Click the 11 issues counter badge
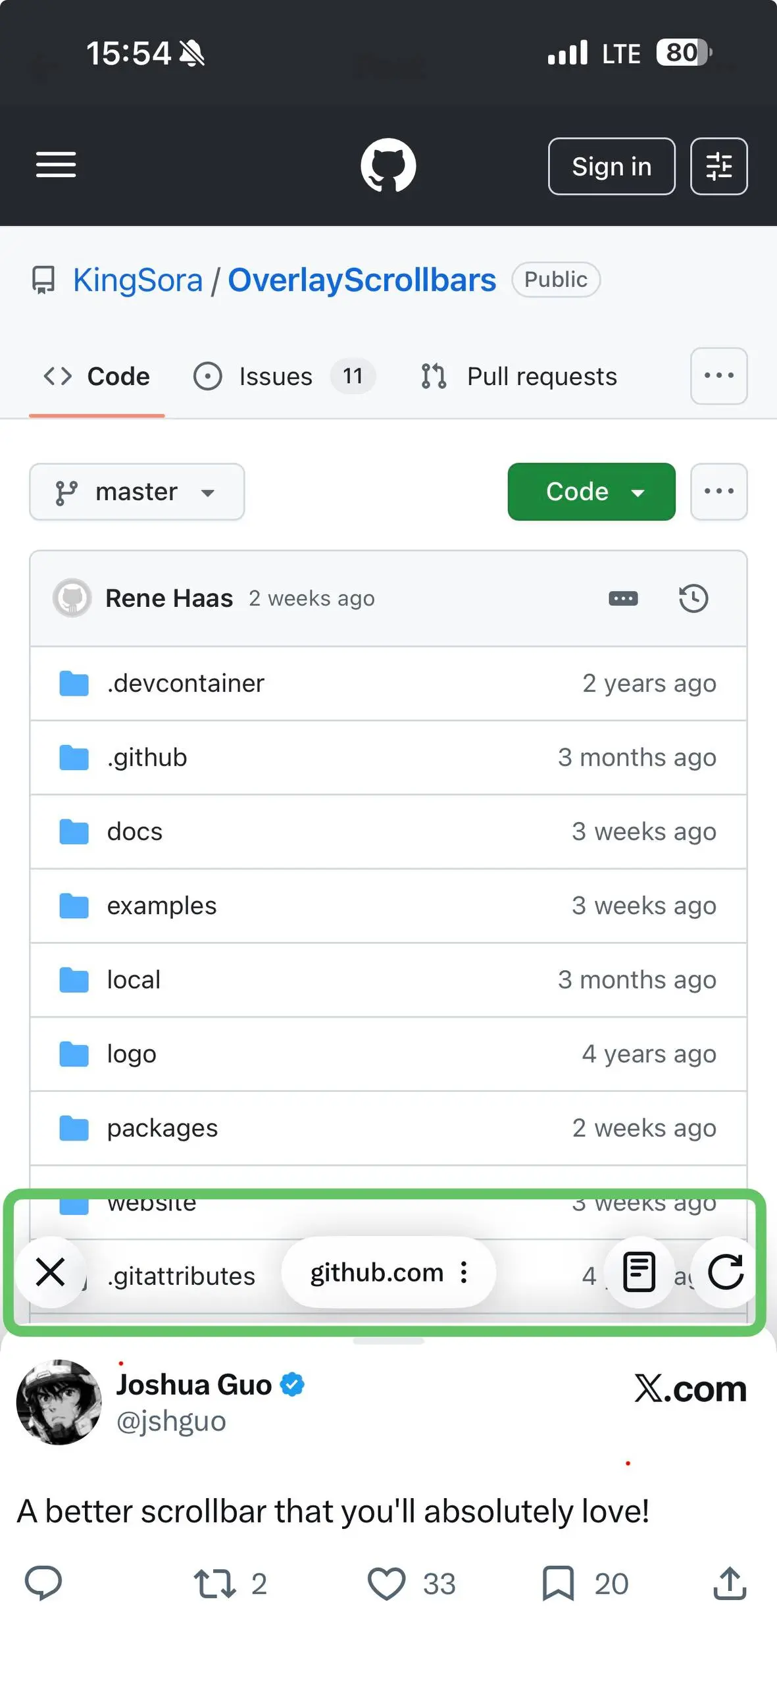 click(353, 376)
